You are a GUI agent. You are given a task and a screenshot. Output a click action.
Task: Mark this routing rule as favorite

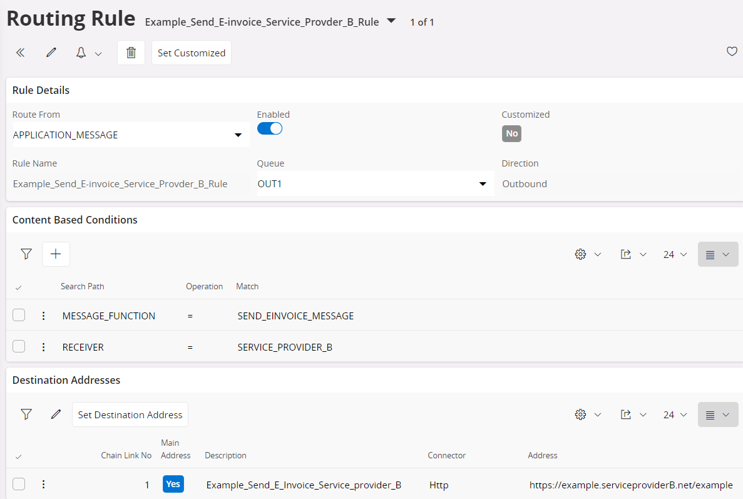(732, 51)
